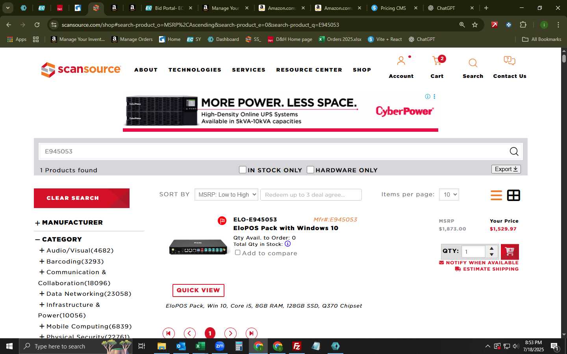Open the Shop menu
Image resolution: width=567 pixels, height=354 pixels.
[362, 70]
